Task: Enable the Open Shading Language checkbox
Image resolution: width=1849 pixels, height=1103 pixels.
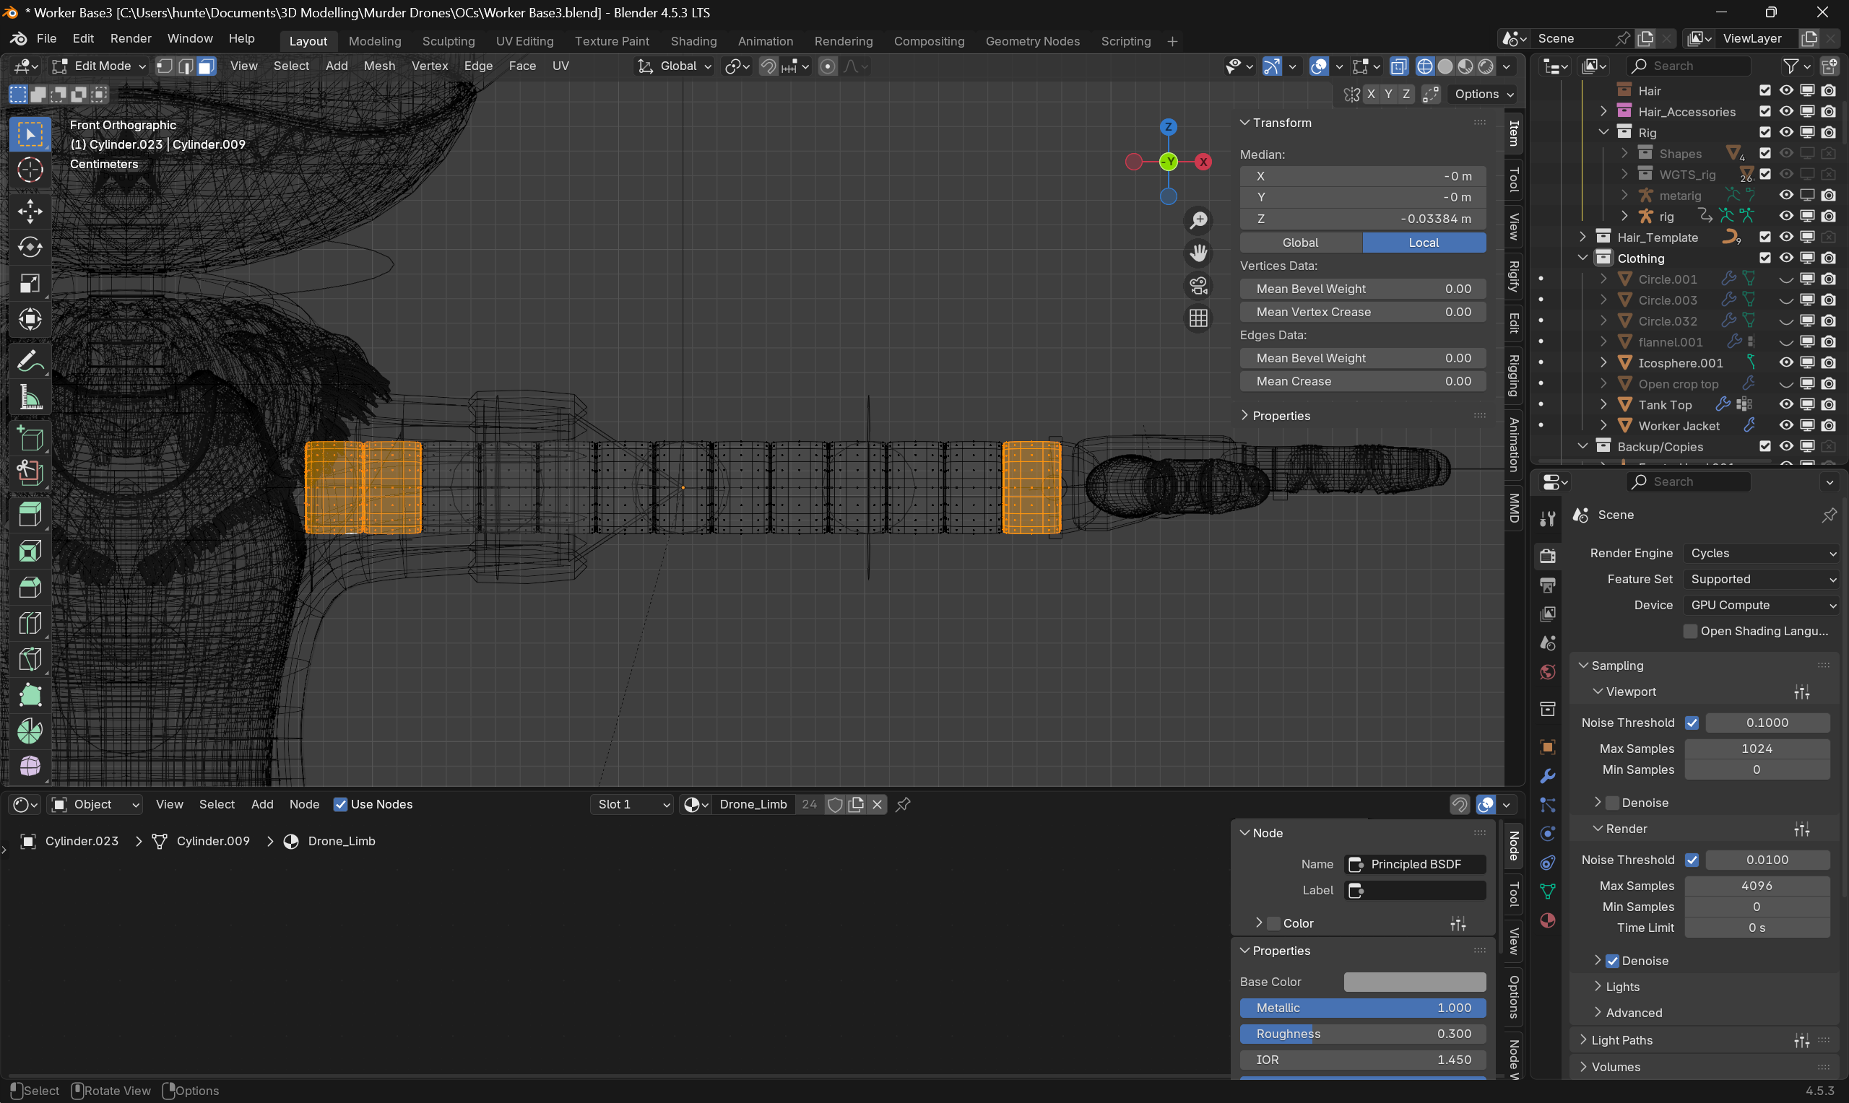Action: click(1690, 631)
